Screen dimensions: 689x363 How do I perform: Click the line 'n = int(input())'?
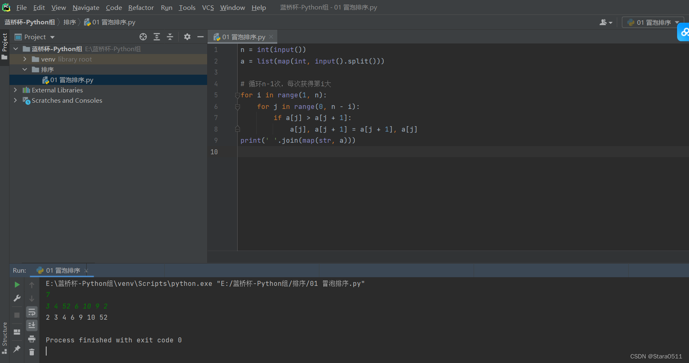click(273, 49)
